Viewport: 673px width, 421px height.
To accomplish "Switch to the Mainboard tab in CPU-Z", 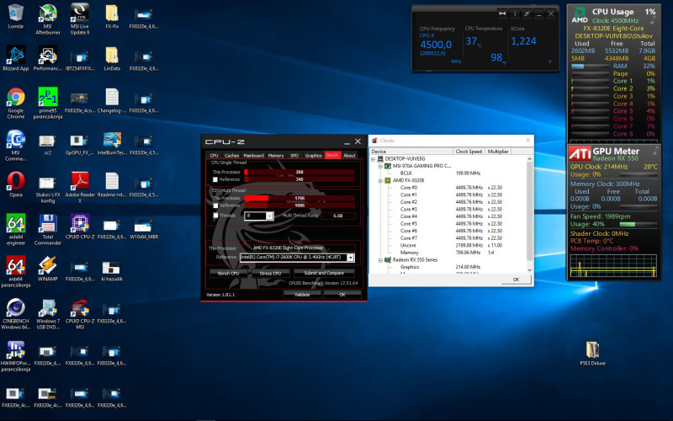I will 253,156.
